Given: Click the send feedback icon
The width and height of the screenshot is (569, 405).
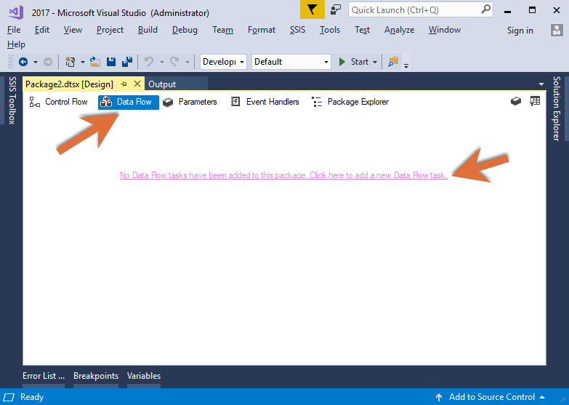Looking at the screenshot, I should pos(336,9).
